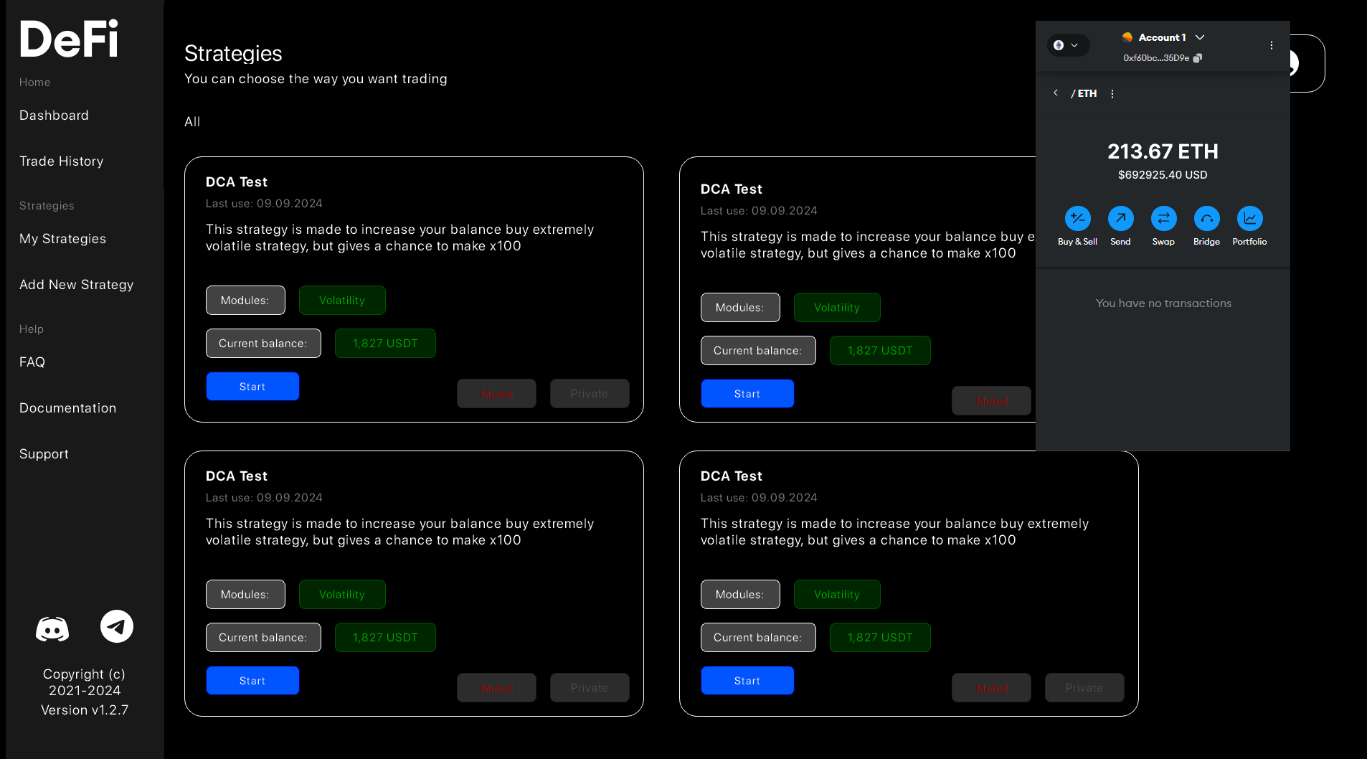The width and height of the screenshot is (1367, 759).
Task: Click the $692925.40 USD value in wallet
Action: pos(1163,175)
